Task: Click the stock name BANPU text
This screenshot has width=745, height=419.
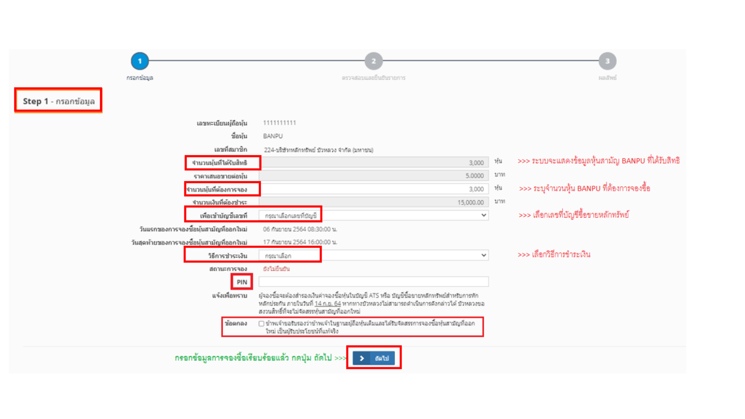Action: pyautogui.click(x=273, y=136)
